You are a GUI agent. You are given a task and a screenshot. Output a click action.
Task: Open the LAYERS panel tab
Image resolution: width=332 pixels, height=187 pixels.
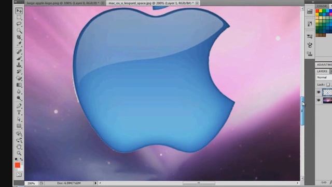pos(322,71)
